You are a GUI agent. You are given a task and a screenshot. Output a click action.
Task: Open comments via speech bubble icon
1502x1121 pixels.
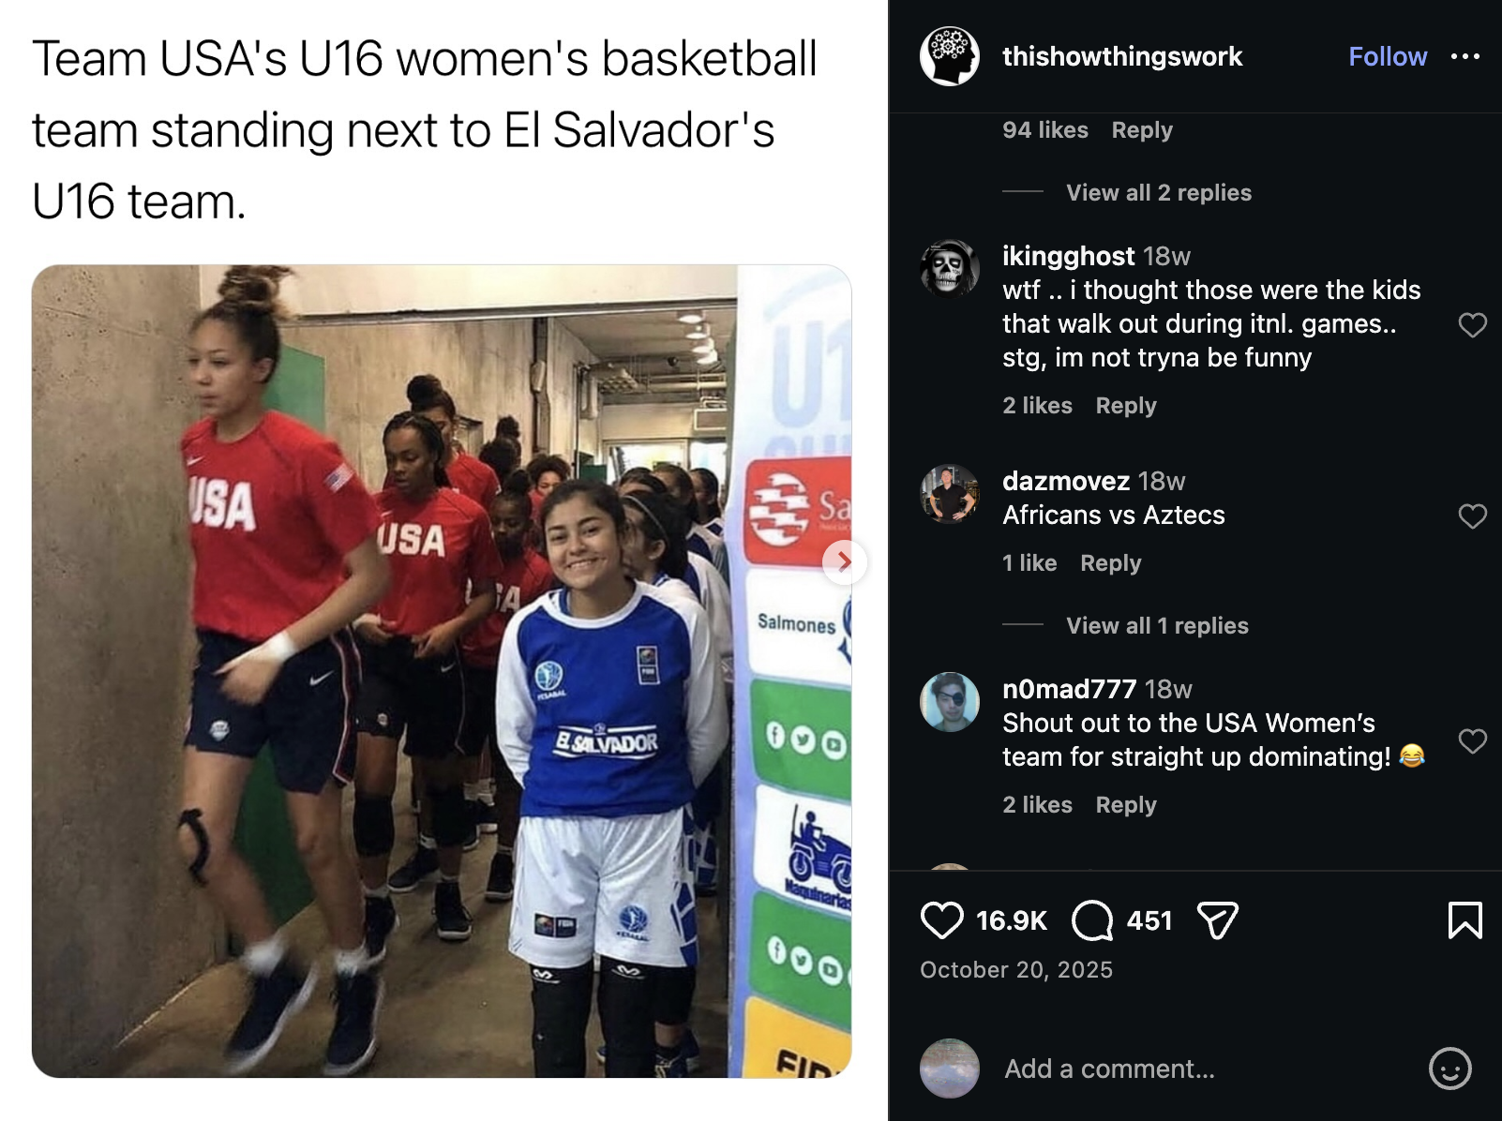click(1092, 920)
